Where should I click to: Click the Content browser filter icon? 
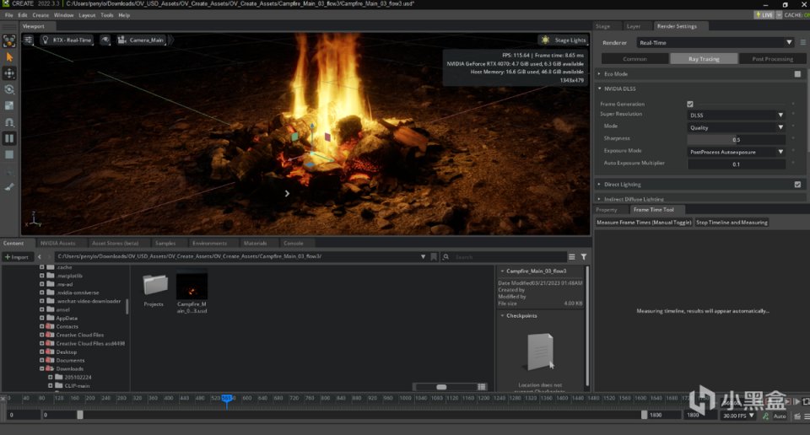583,256
